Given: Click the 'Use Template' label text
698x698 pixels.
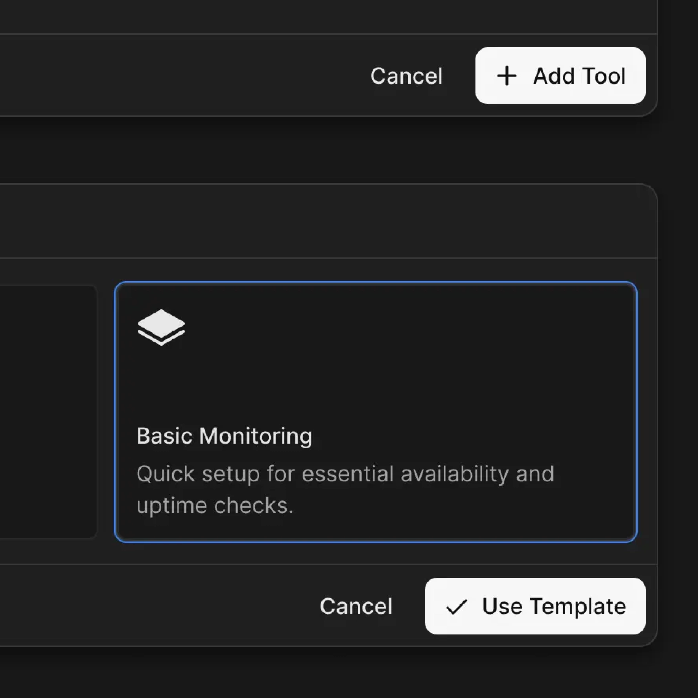Looking at the screenshot, I should (554, 606).
